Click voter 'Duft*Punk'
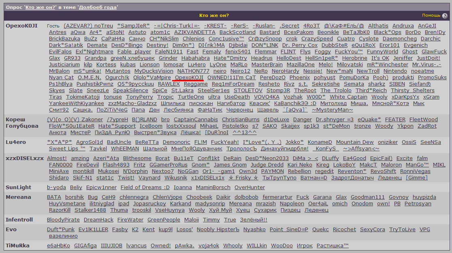452x253 pixels. tap(60, 230)
